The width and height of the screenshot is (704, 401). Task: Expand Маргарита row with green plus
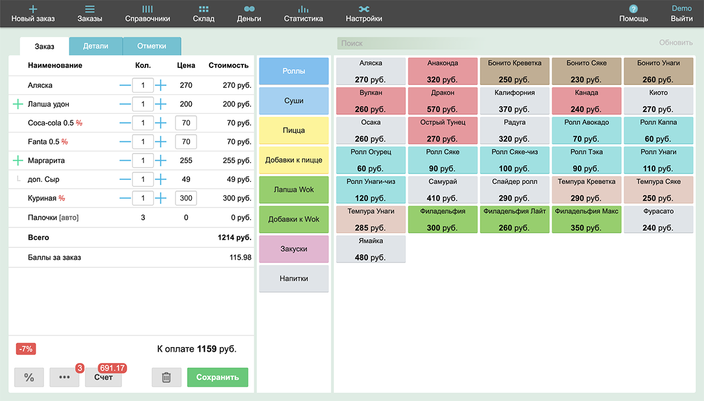(18, 161)
